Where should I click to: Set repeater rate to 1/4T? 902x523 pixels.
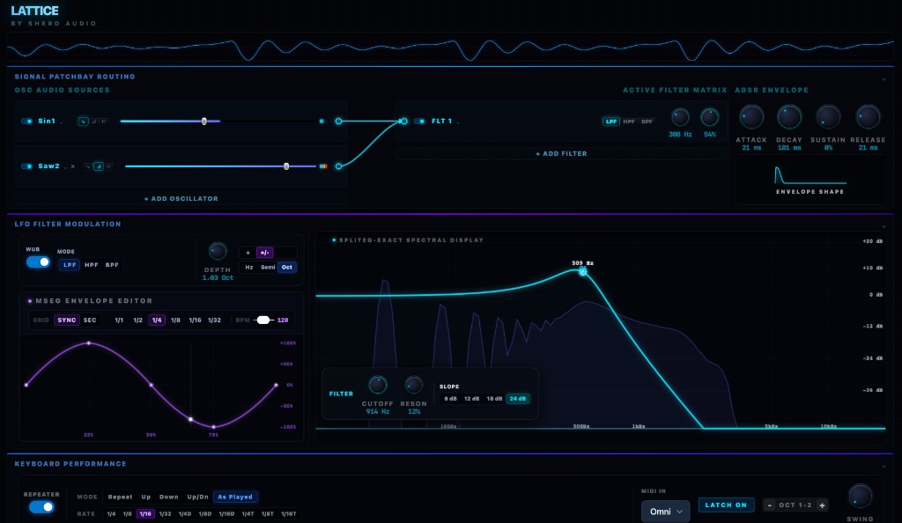coord(248,514)
